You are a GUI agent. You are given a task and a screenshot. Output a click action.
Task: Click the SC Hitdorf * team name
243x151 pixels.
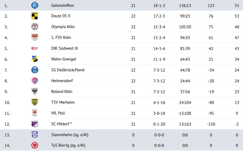62,124
